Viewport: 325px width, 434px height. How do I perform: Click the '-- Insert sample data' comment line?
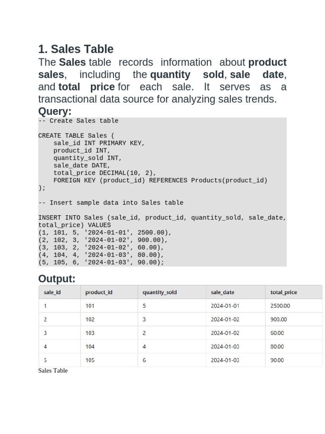tap(110, 203)
